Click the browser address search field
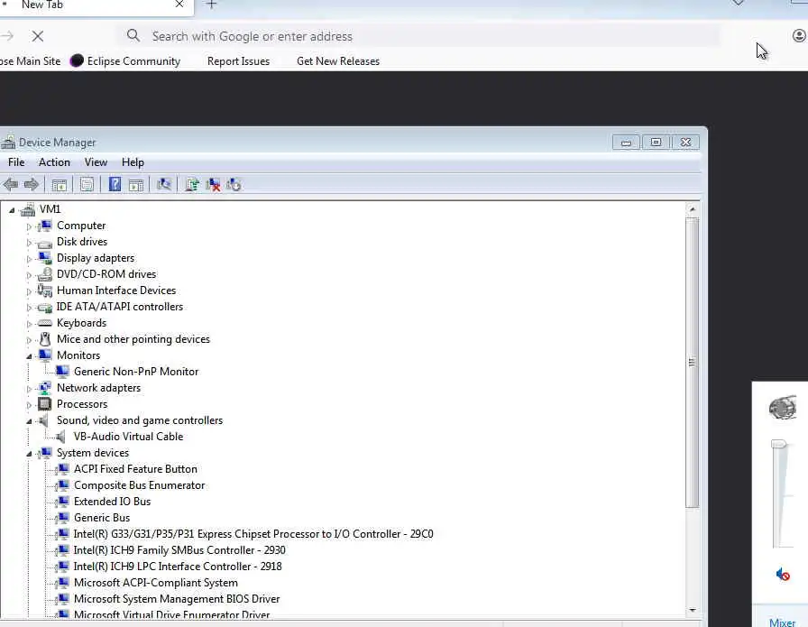Image resolution: width=808 pixels, height=627 pixels. tap(418, 36)
